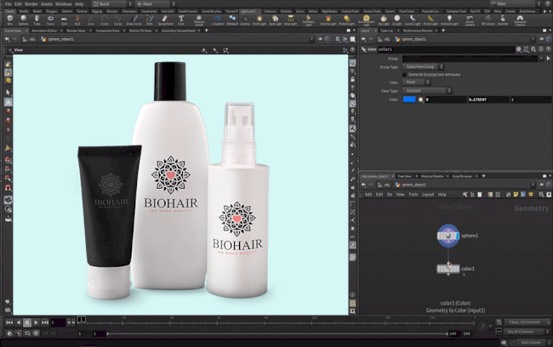Image resolution: width=553 pixels, height=347 pixels.
Task: Open the Tools menu in network editor
Action: coord(413,194)
